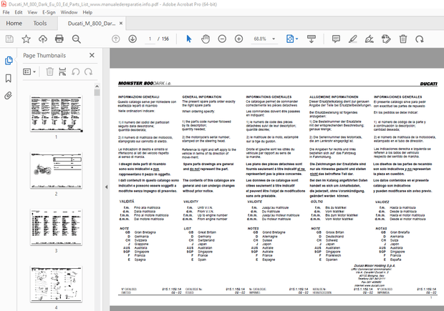
Task: Open the Attachments paperclip panel
Action: (8, 96)
